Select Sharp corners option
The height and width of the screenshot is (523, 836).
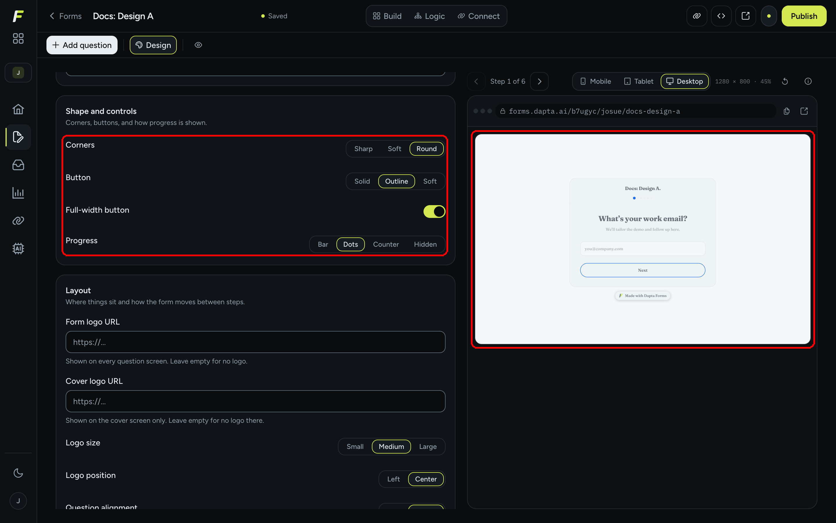pos(363,149)
